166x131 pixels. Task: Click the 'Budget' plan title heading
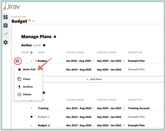tap(19, 21)
